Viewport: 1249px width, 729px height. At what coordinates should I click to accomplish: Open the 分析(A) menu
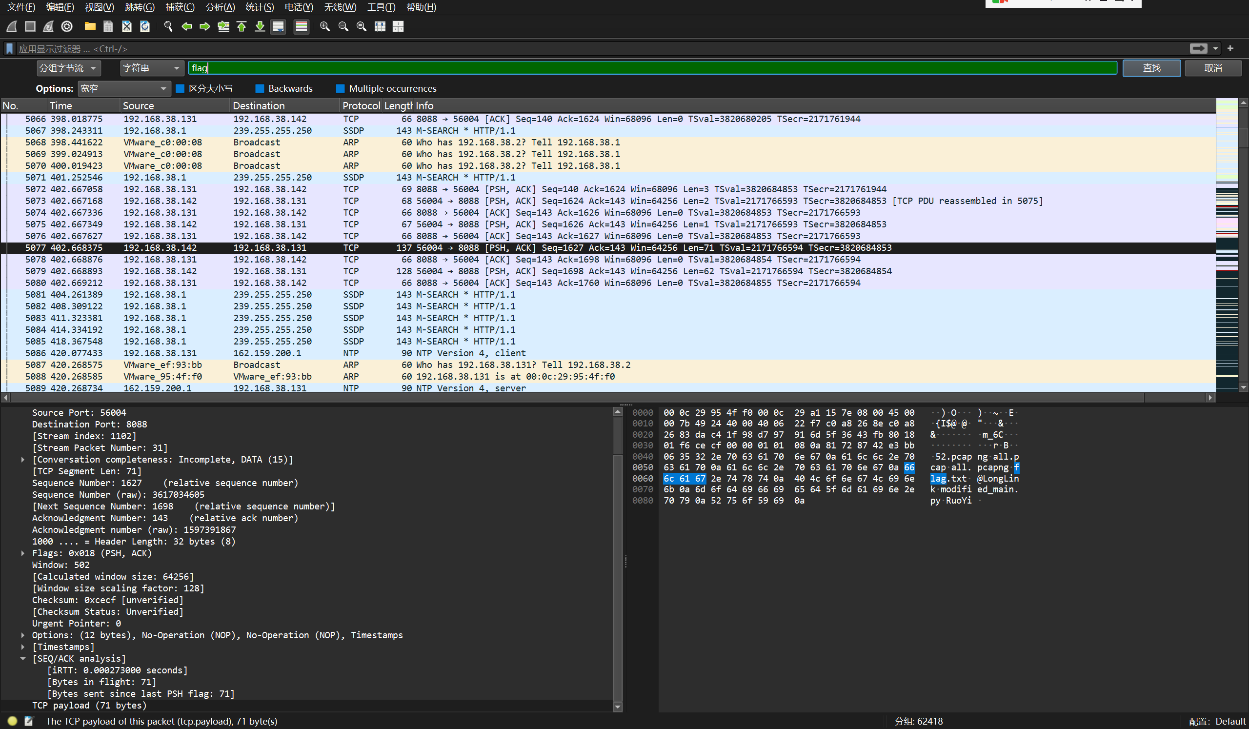click(220, 7)
